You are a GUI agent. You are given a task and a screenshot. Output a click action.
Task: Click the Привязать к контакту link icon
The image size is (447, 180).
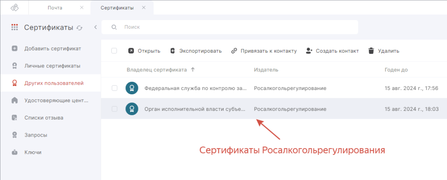[234, 51]
